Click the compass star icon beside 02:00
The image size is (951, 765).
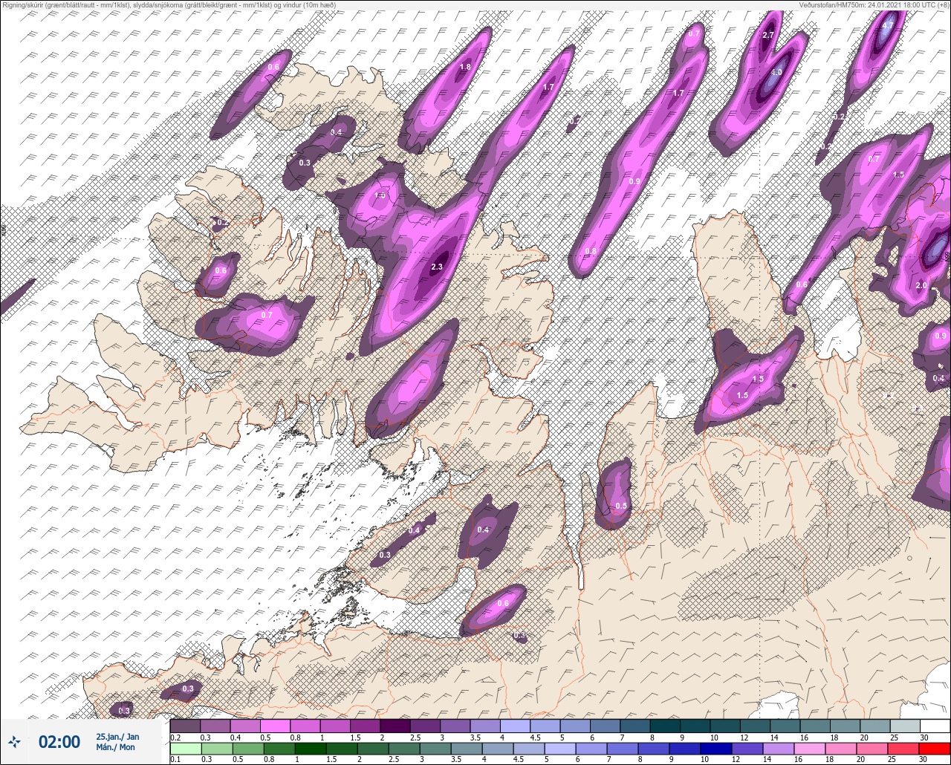tap(15, 741)
